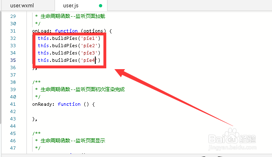Switch to the user.js tab
This screenshot has height=157, width=272.
tap(71, 6)
